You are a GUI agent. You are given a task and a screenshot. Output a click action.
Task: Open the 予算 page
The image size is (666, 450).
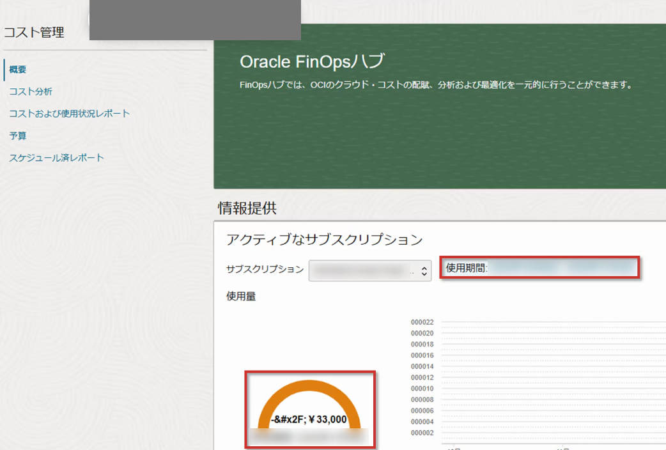pyautogui.click(x=18, y=136)
